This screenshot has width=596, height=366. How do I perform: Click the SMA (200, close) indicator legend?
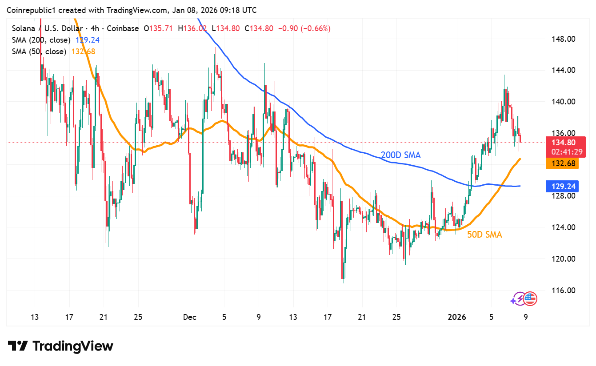(x=41, y=40)
